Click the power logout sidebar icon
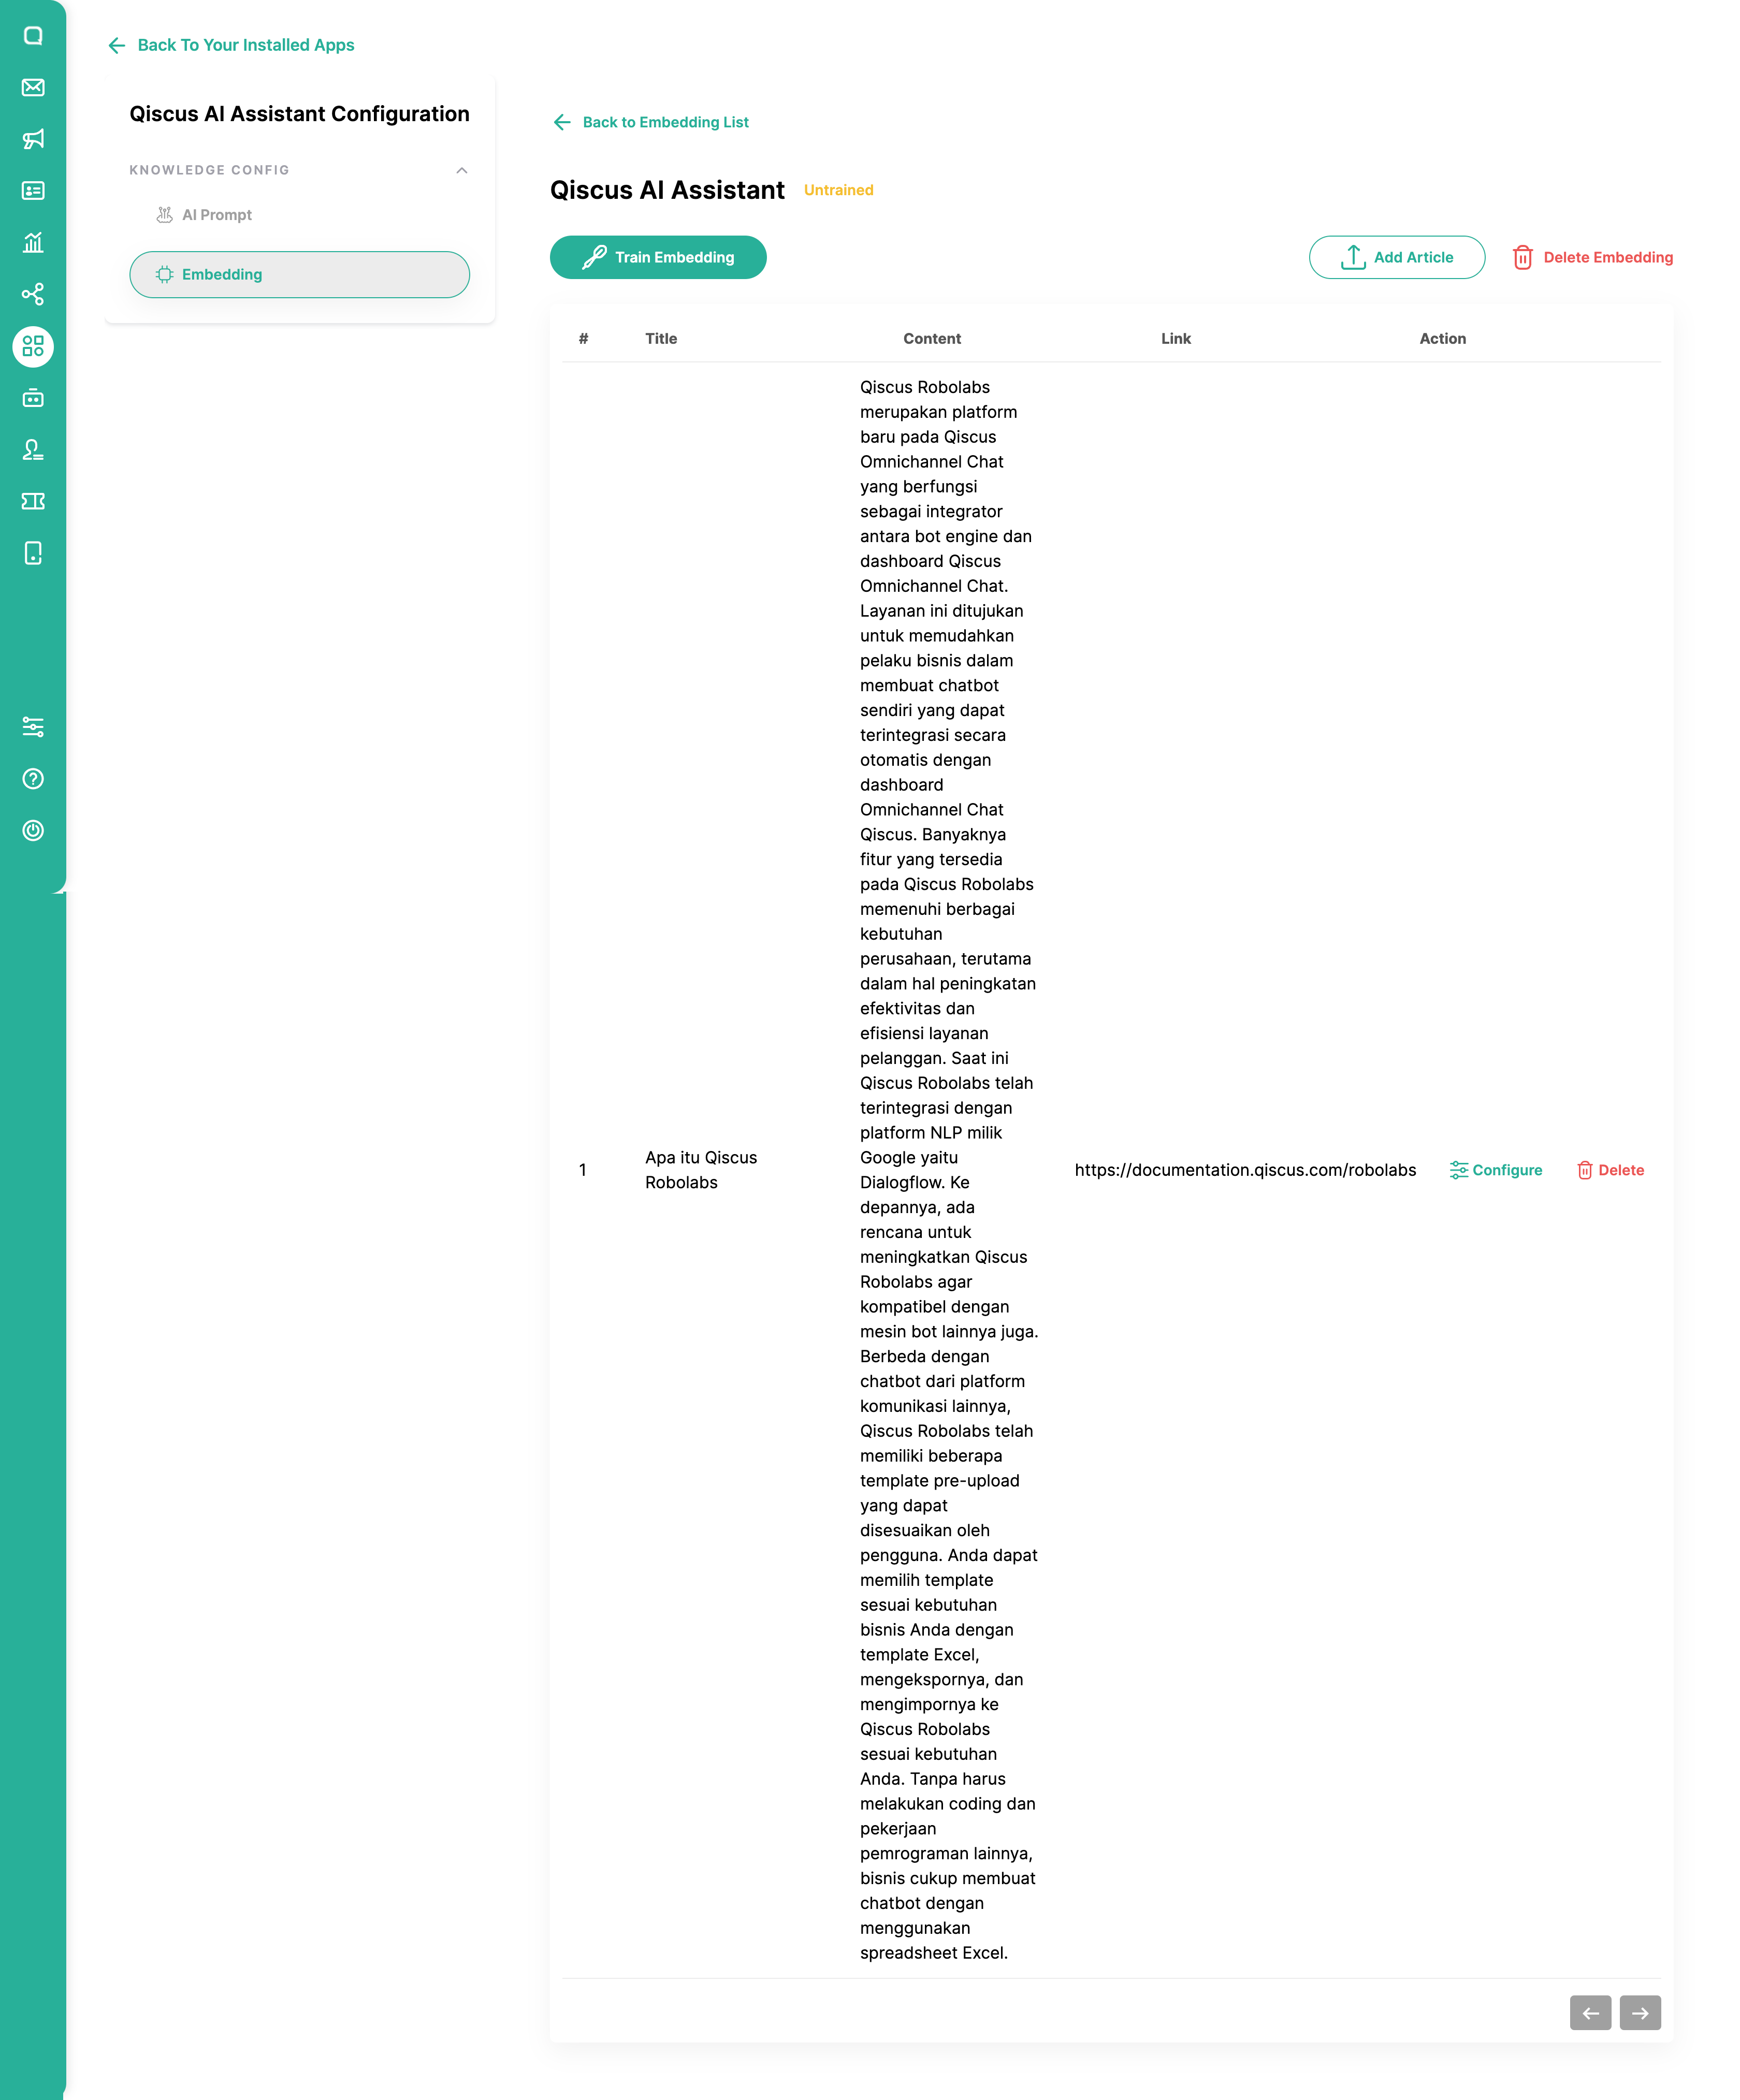The width and height of the screenshot is (1740, 2100). [33, 830]
